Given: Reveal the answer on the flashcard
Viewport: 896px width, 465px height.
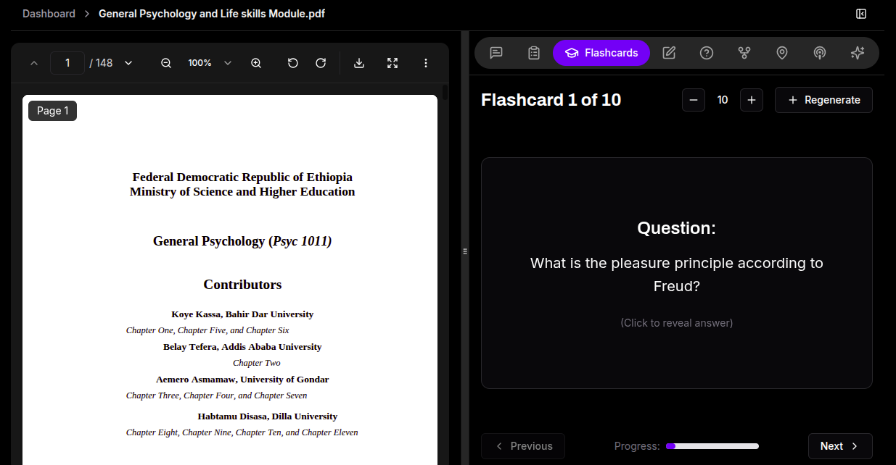Looking at the screenshot, I should pyautogui.click(x=677, y=273).
